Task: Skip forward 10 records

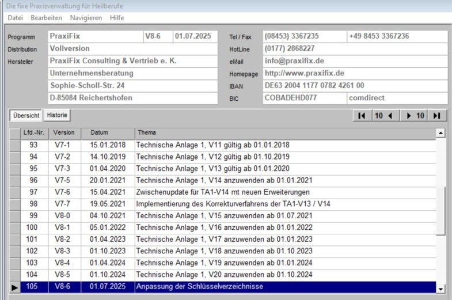Action: pos(415,116)
